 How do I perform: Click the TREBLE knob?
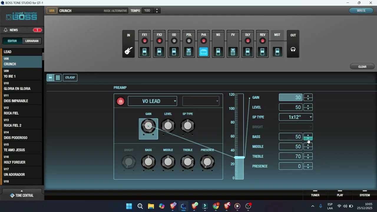coord(188,162)
